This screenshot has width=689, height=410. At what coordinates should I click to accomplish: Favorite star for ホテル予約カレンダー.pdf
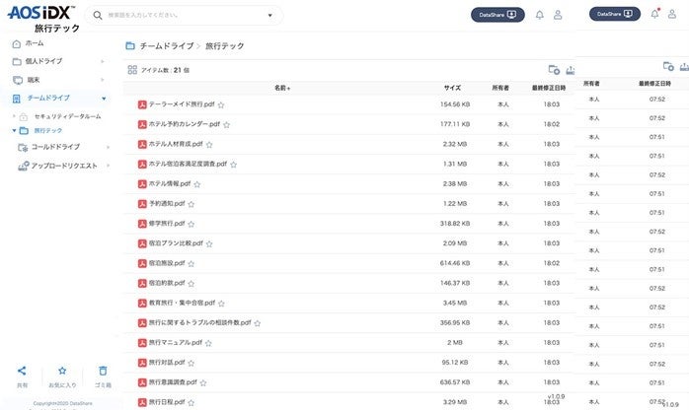click(226, 124)
